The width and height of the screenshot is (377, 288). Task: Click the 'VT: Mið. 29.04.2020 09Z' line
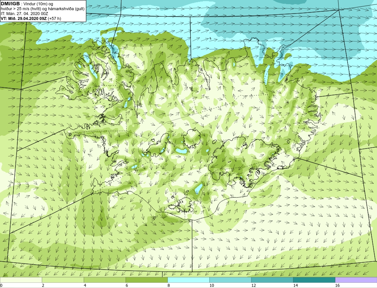(x=31, y=18)
